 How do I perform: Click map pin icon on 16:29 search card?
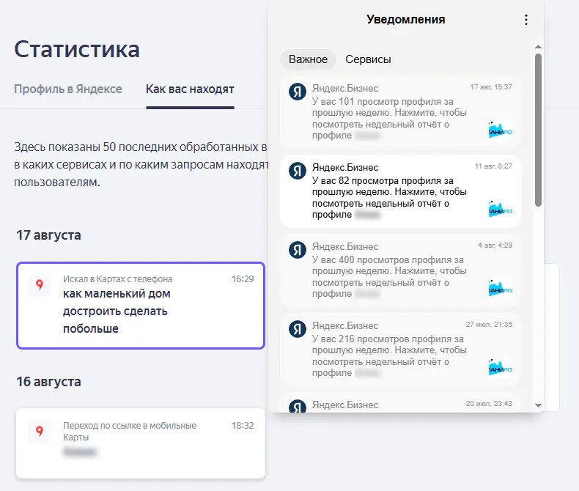[40, 284]
